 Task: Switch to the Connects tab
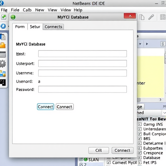pos(53,27)
